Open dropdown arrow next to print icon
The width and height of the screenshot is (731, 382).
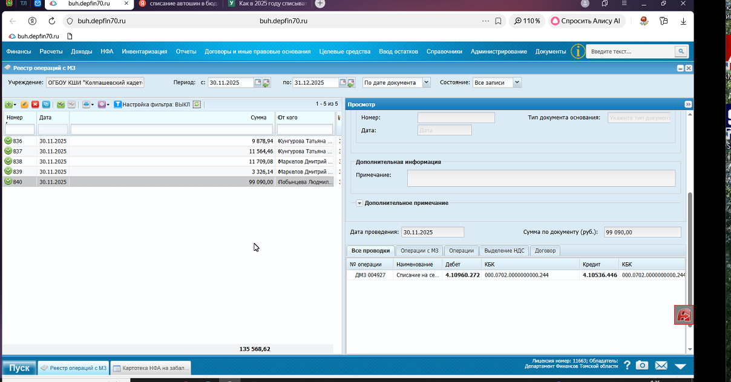click(x=93, y=105)
